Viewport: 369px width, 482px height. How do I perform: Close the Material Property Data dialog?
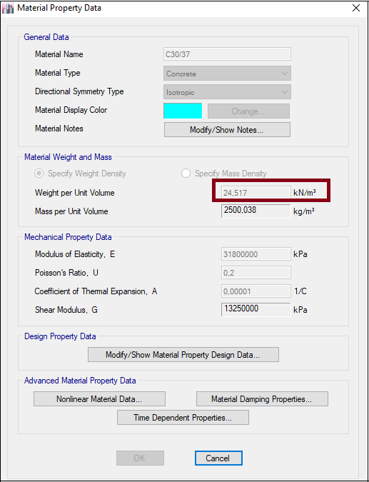point(355,8)
